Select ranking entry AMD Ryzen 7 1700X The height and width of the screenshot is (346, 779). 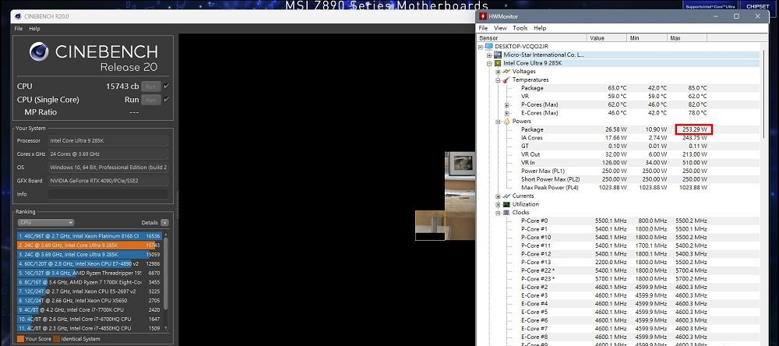pyautogui.click(x=89, y=282)
